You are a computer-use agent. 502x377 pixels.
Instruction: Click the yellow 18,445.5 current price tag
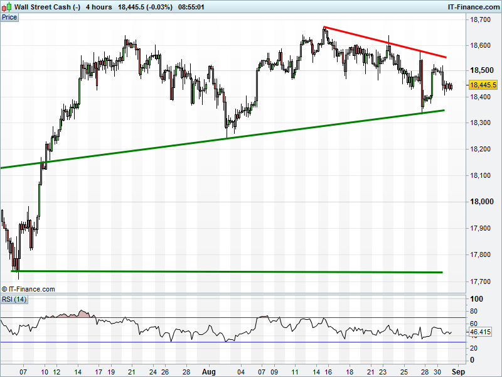484,85
